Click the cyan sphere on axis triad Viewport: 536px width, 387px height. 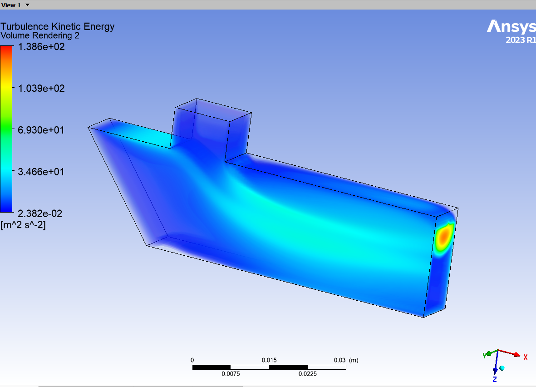coord(502,368)
